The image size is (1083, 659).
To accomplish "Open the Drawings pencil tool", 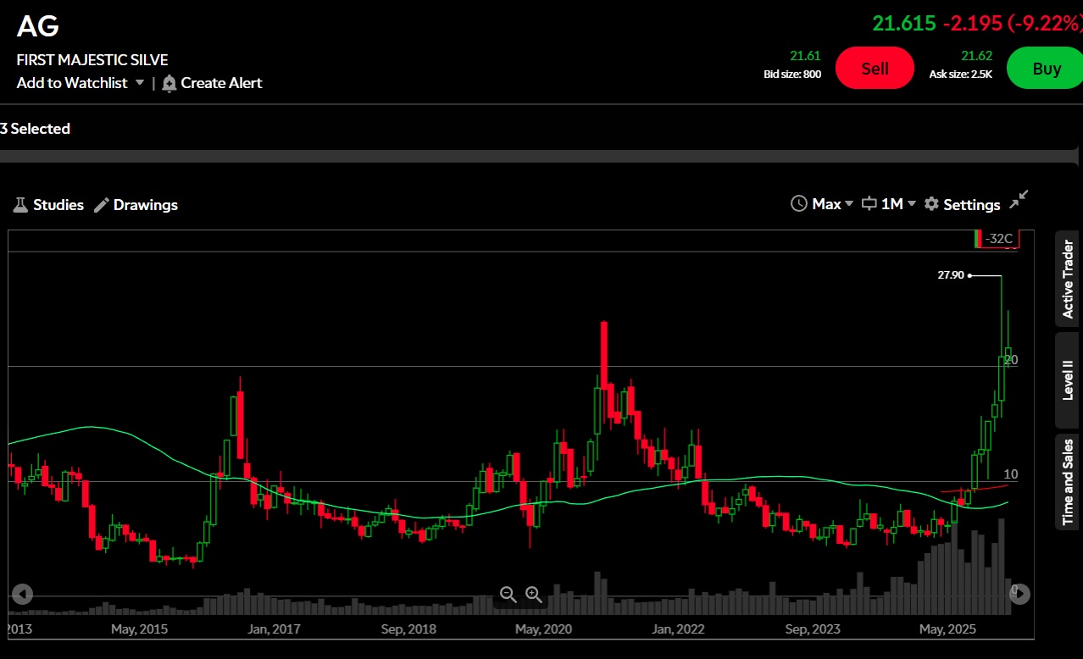I will 102,205.
